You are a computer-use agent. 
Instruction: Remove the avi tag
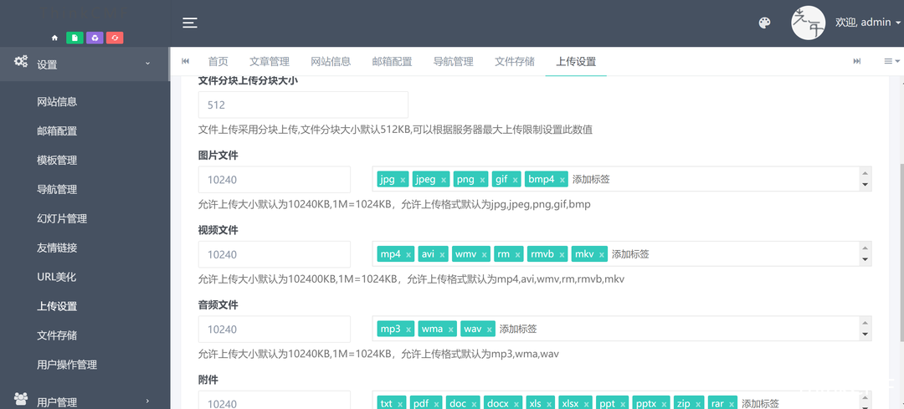point(442,254)
